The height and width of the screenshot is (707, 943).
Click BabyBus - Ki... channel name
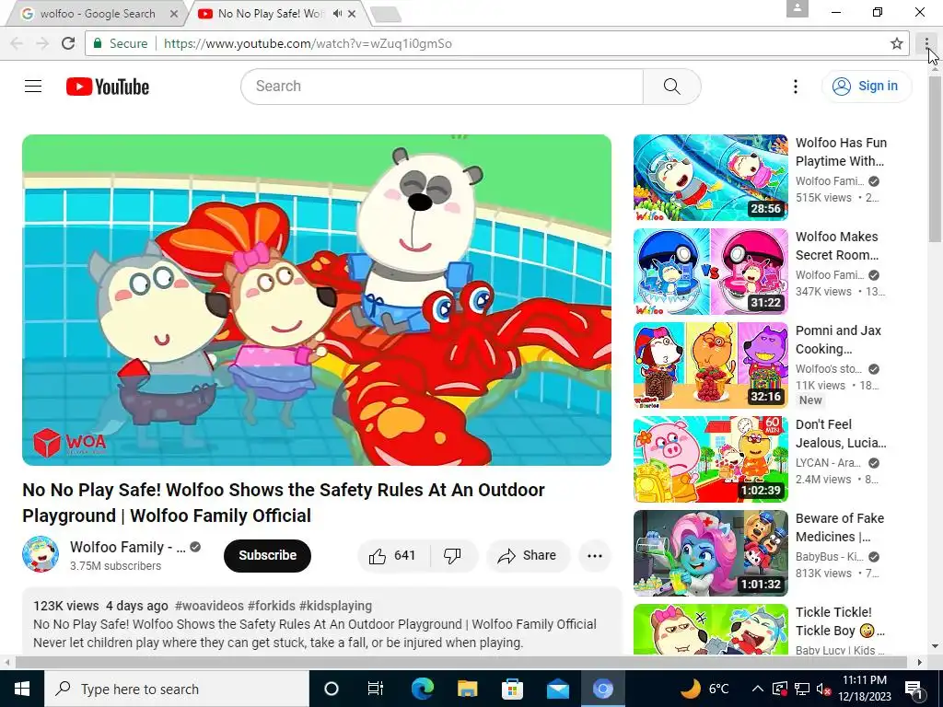point(830,556)
